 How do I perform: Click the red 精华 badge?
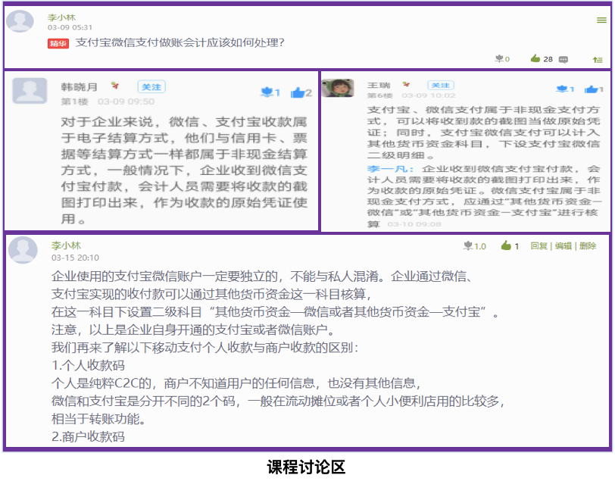[x=58, y=43]
